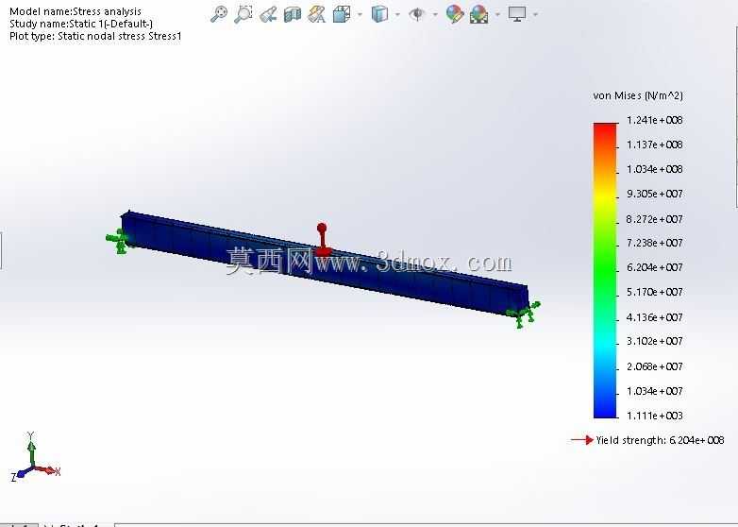This screenshot has width=738, height=527.
Task: Open the Edit Appearance color ball tool
Action: coord(455,14)
